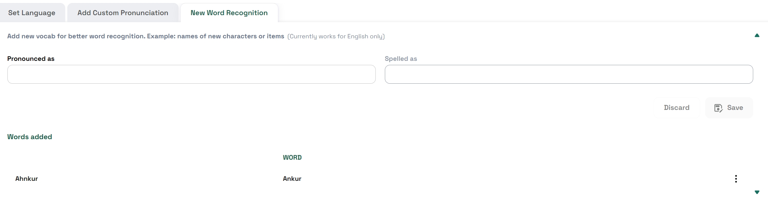Click the Pronounced as label
The width and height of the screenshot is (768, 202).
[x=31, y=58]
